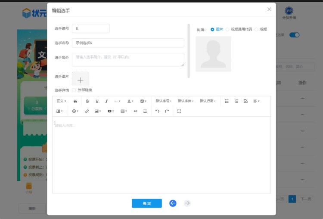Insert a hyperlink with link icon
This screenshot has width=323, height=219.
click(x=87, y=111)
